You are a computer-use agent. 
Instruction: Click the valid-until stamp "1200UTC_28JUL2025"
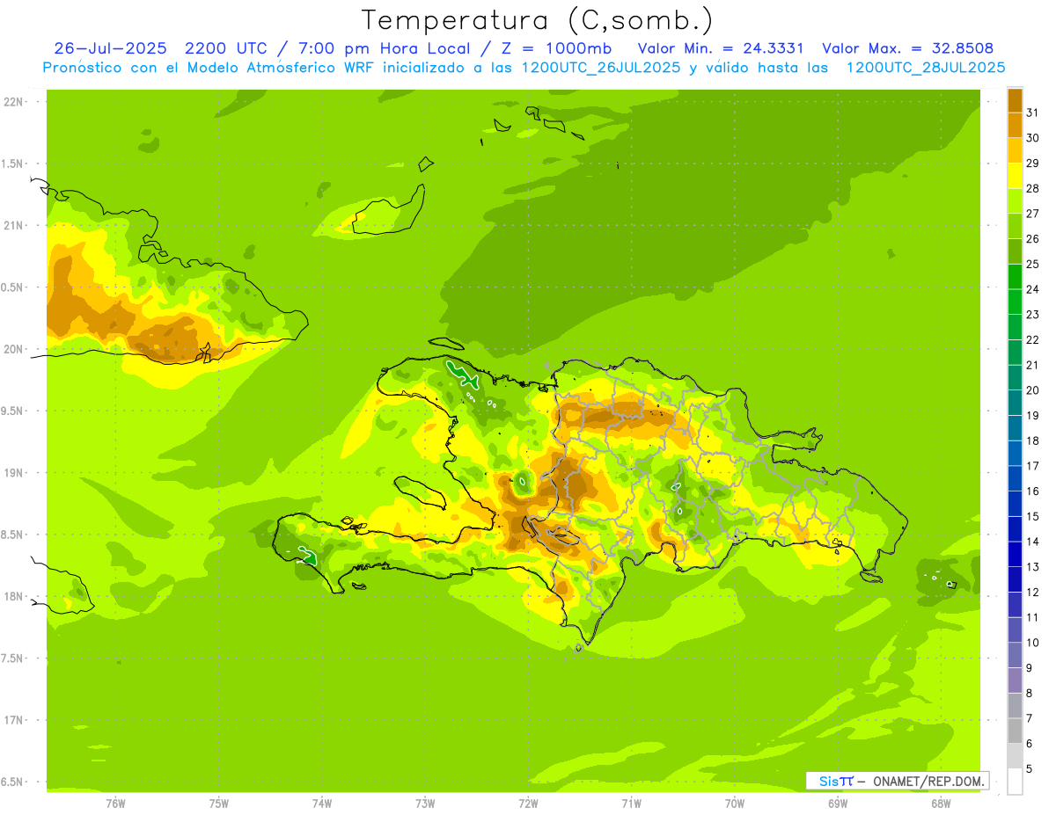coord(926,68)
